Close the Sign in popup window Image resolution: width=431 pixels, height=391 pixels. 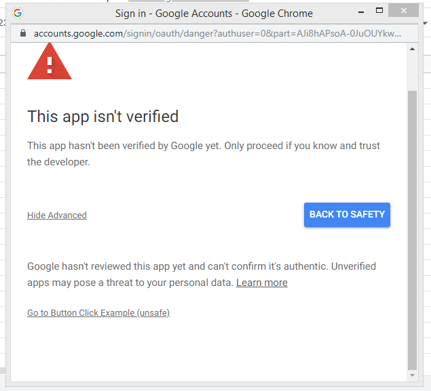tap(405, 11)
